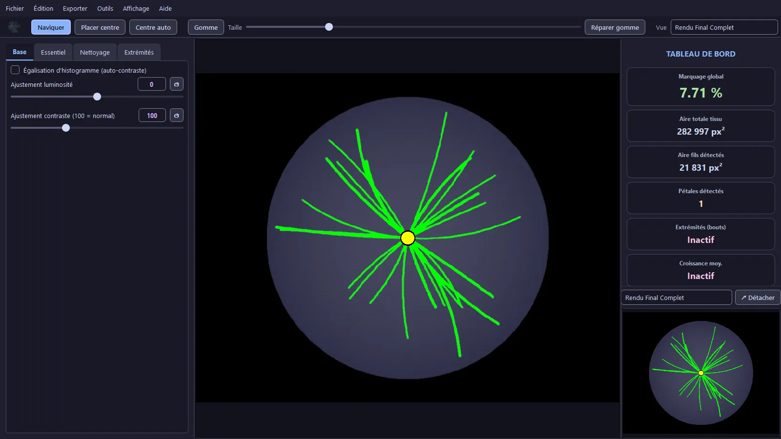Open the Édition menu

coord(43,8)
